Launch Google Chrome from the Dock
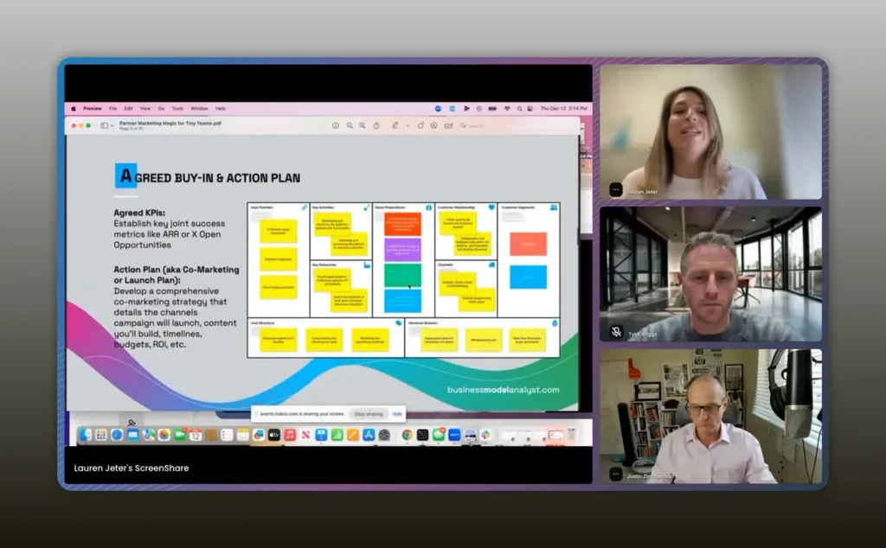Screen dimensions: 886x548 [x=407, y=435]
